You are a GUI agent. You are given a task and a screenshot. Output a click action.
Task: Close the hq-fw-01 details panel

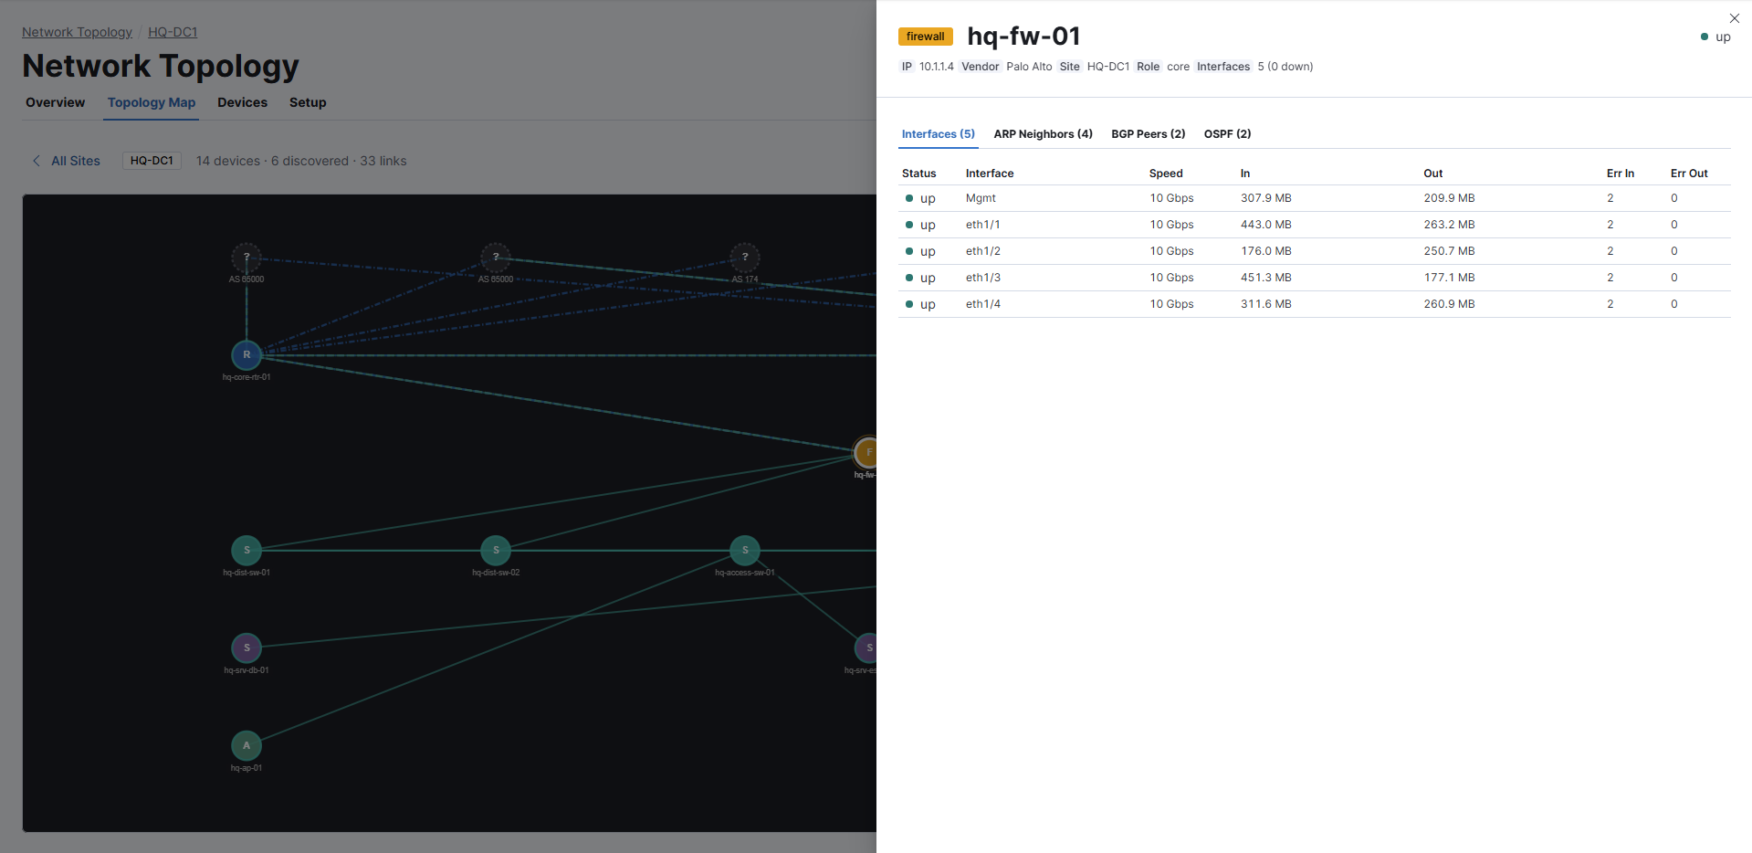pos(1734,18)
